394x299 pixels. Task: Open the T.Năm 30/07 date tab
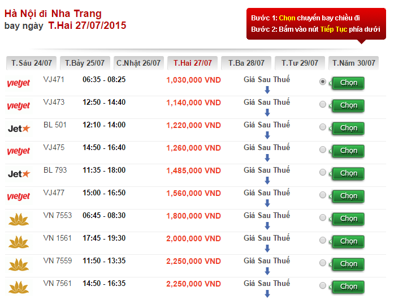354,63
